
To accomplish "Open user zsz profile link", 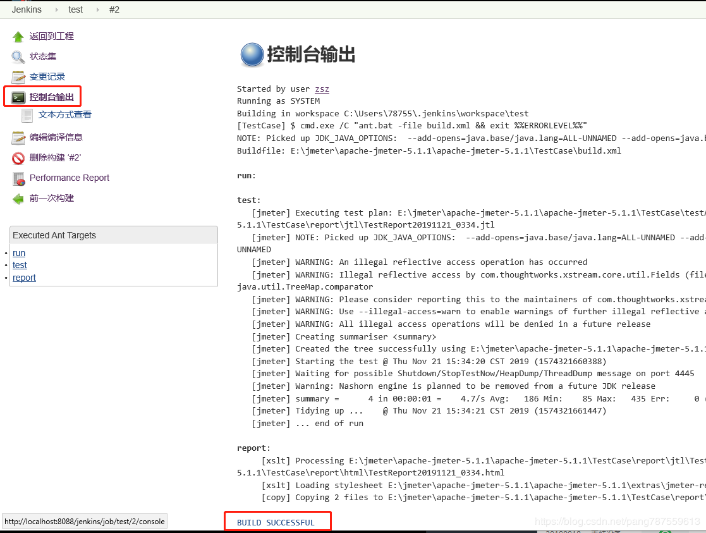I will [322, 89].
